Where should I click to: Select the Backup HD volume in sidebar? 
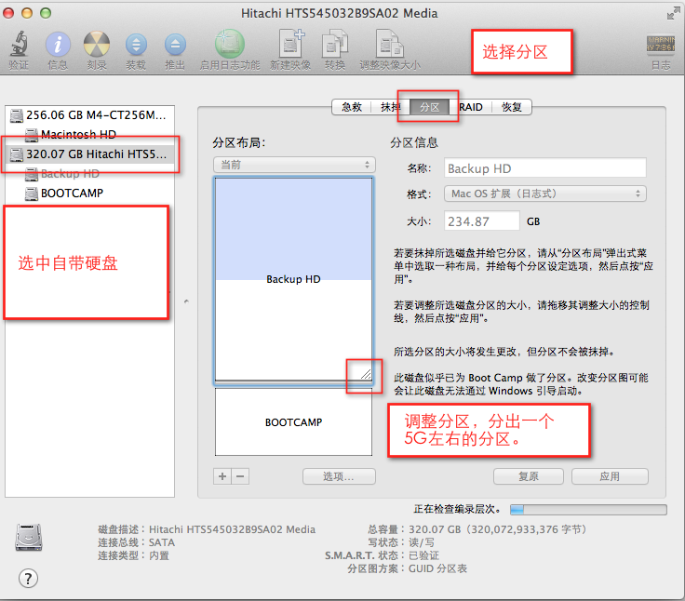point(89,174)
